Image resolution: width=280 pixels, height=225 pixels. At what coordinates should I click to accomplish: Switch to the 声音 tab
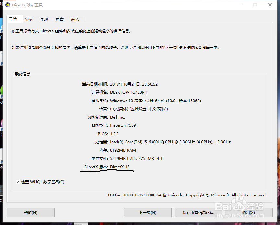pos(61,19)
